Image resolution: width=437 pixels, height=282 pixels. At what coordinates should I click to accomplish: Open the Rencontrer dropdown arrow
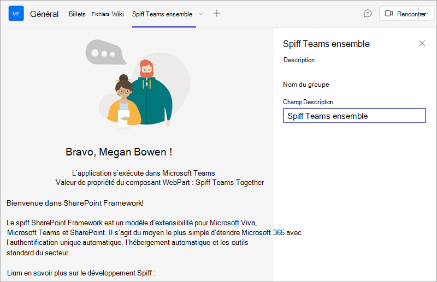[427, 14]
